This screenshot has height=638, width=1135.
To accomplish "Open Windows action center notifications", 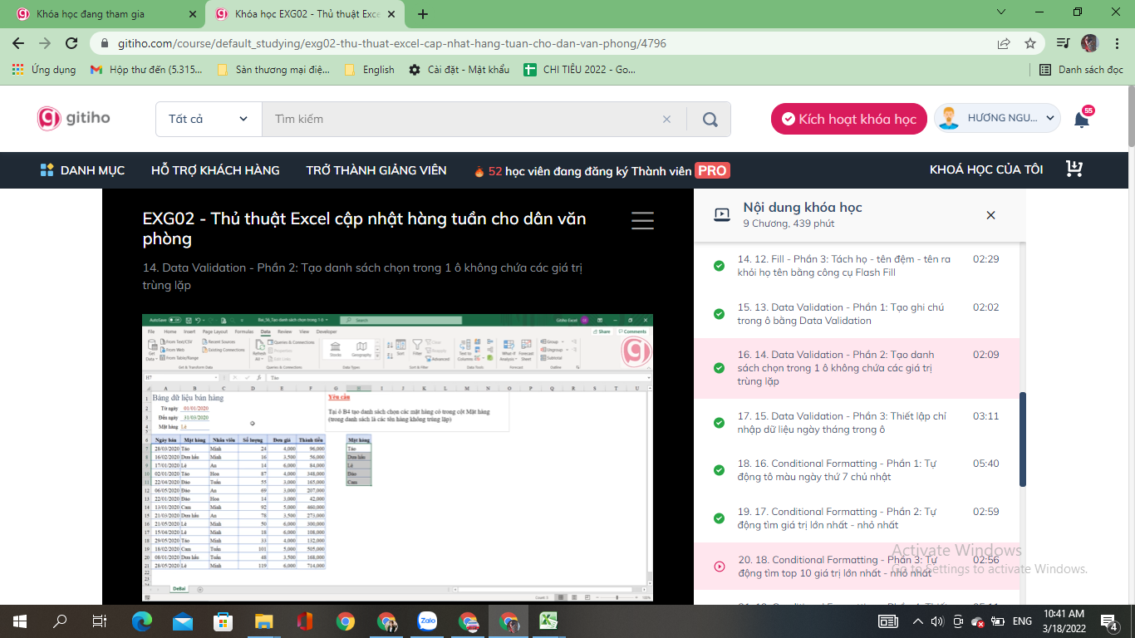I will coord(1108,621).
